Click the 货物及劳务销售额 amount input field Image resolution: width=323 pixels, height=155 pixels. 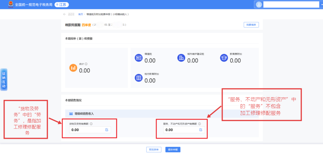tap(87, 130)
